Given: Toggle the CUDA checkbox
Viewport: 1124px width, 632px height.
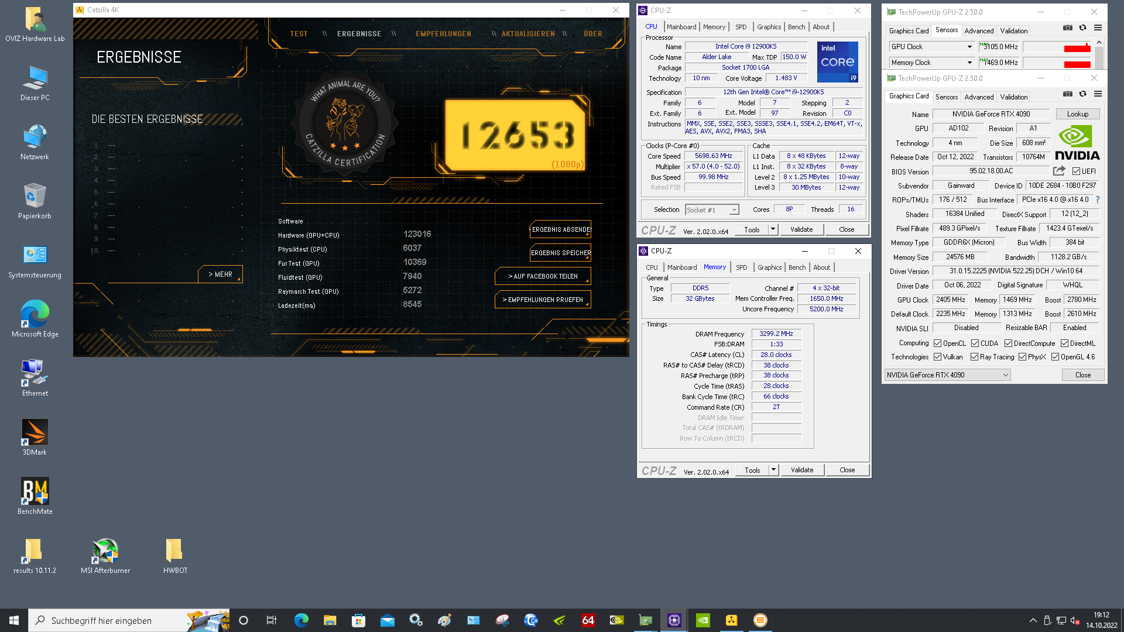Looking at the screenshot, I should 975,344.
